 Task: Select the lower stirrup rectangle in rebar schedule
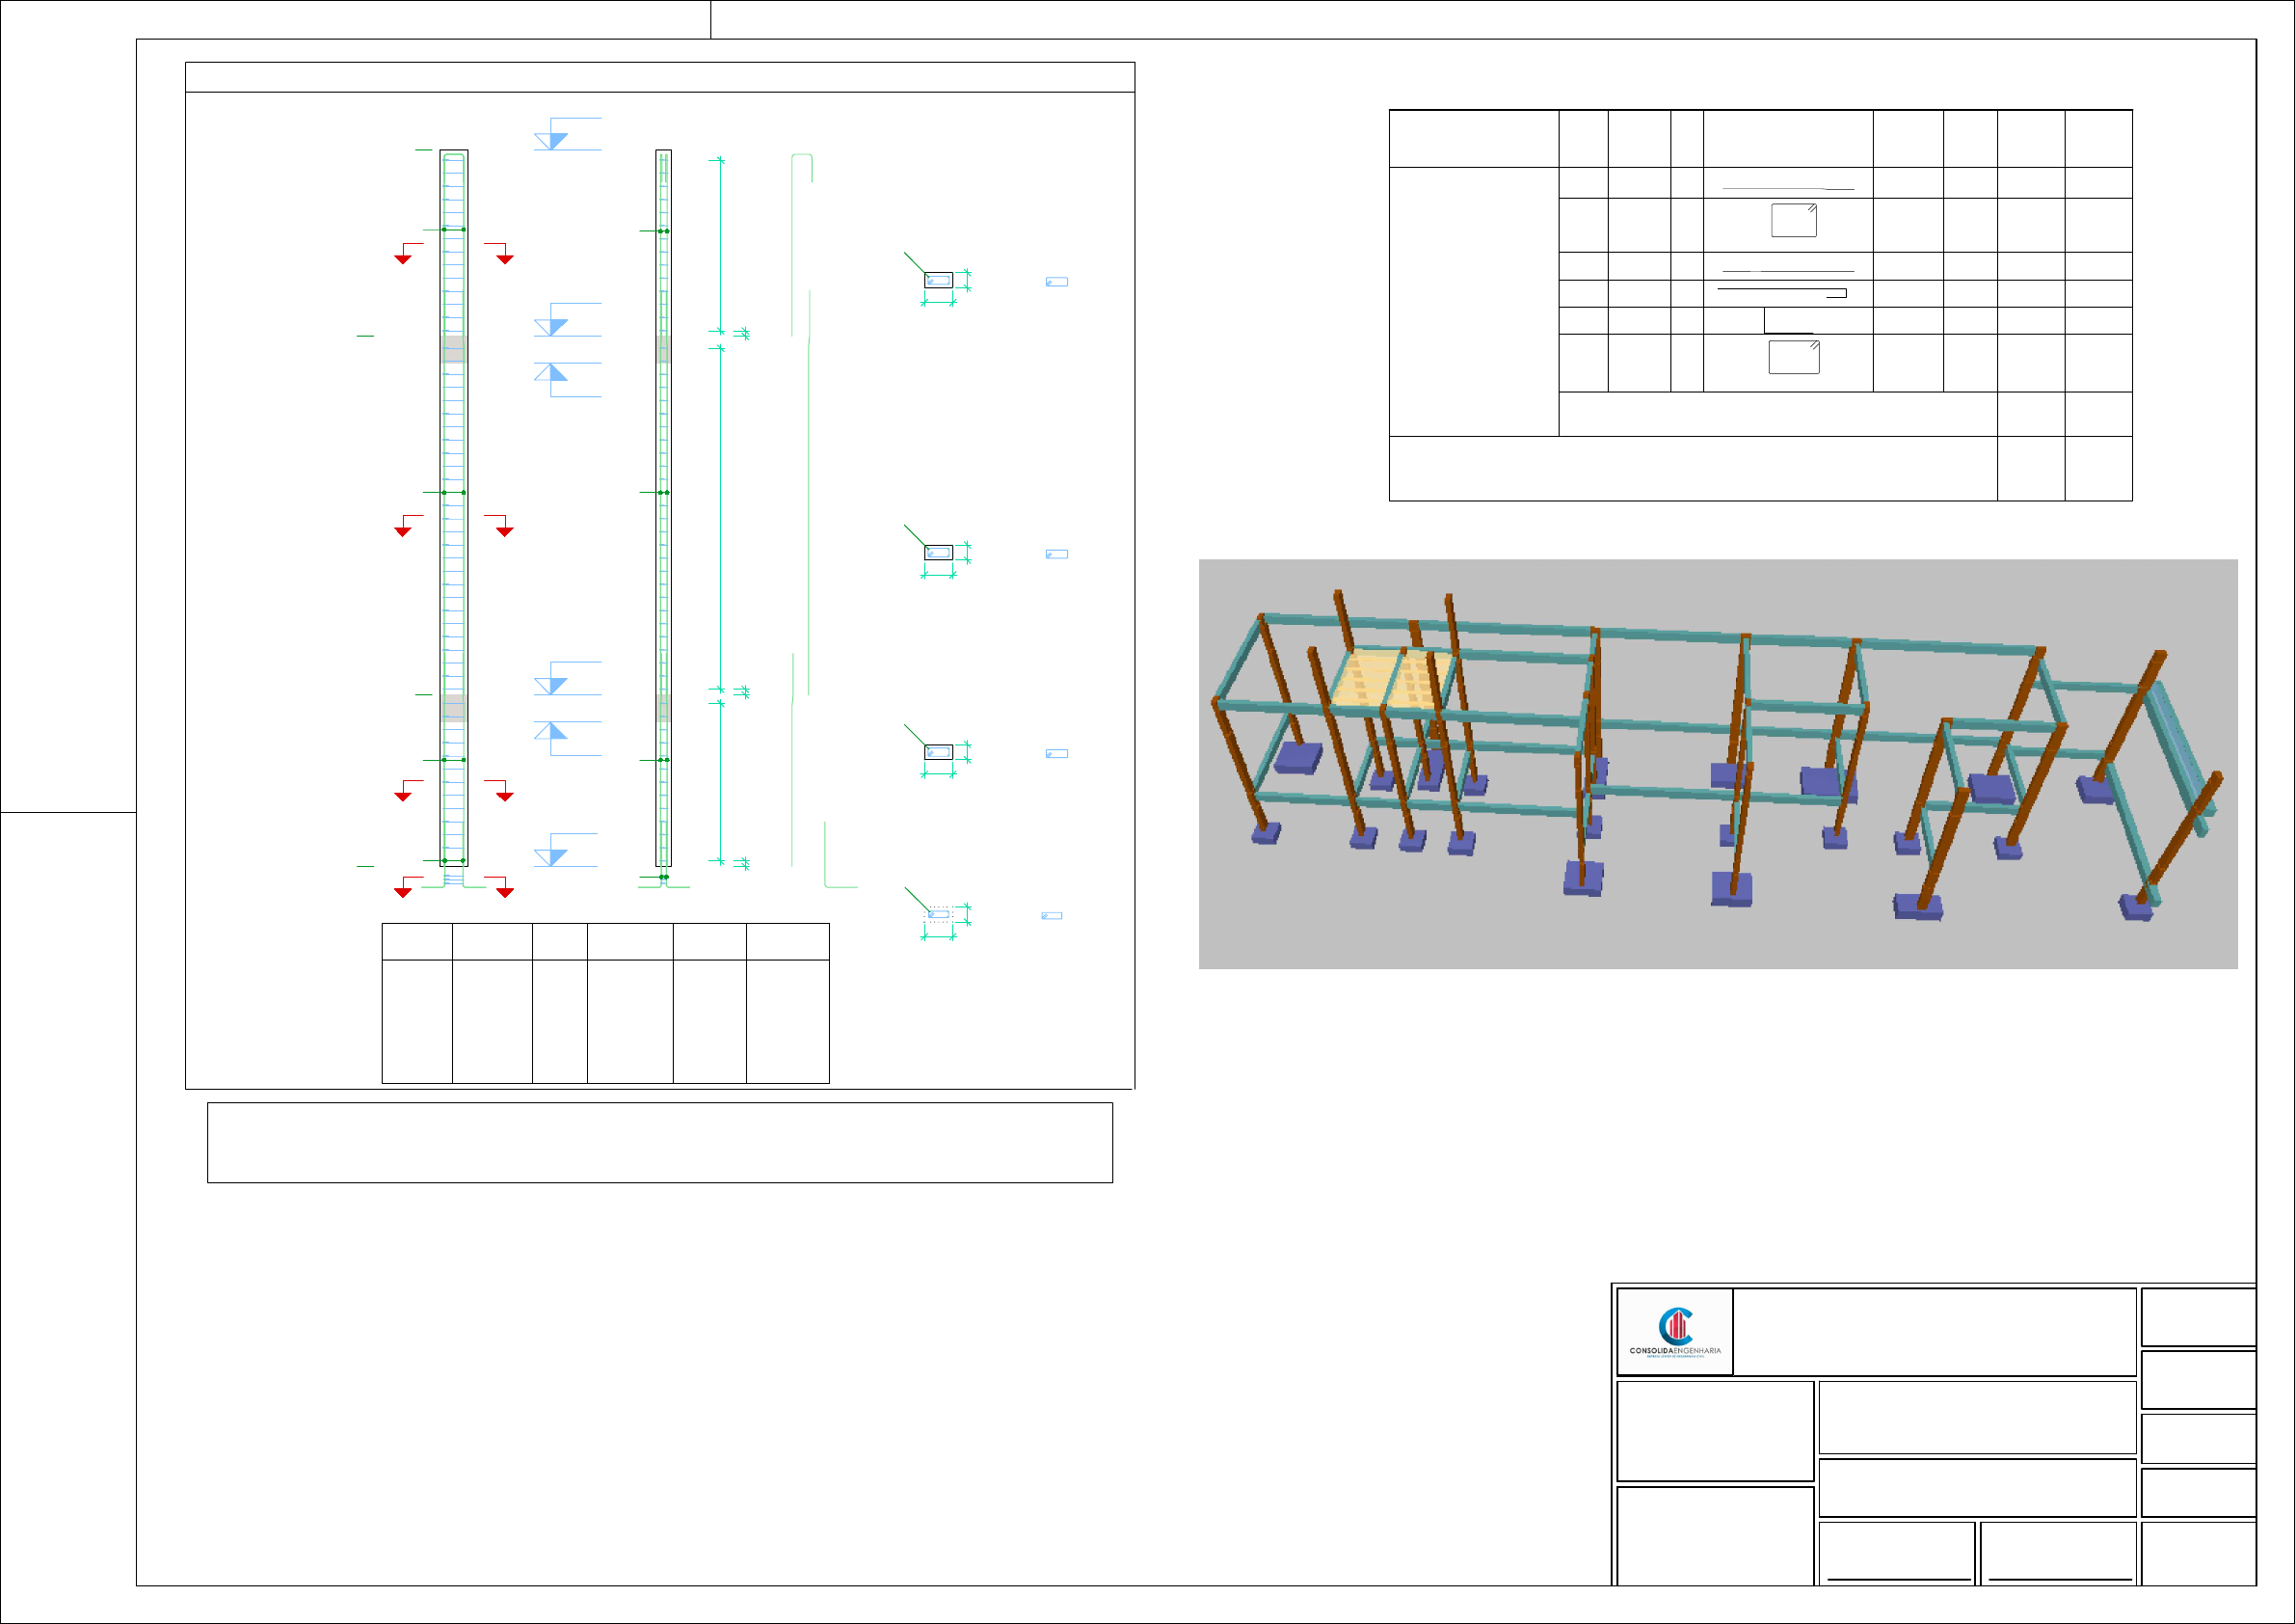coord(1793,357)
